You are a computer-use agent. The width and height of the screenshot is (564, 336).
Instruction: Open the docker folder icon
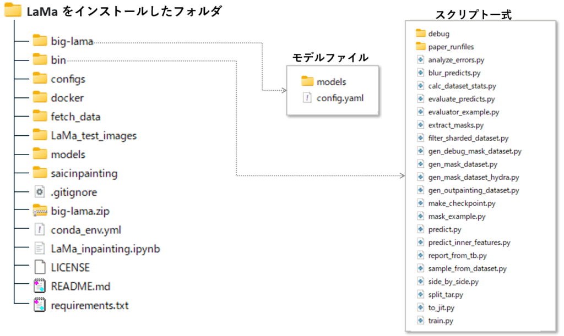click(40, 97)
